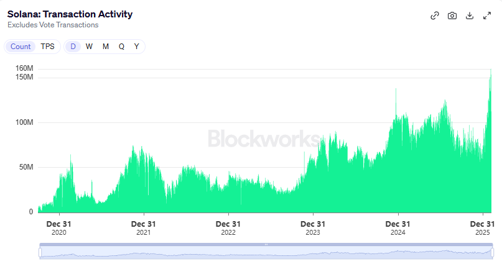Click the 50M y-axis label

click(26, 167)
